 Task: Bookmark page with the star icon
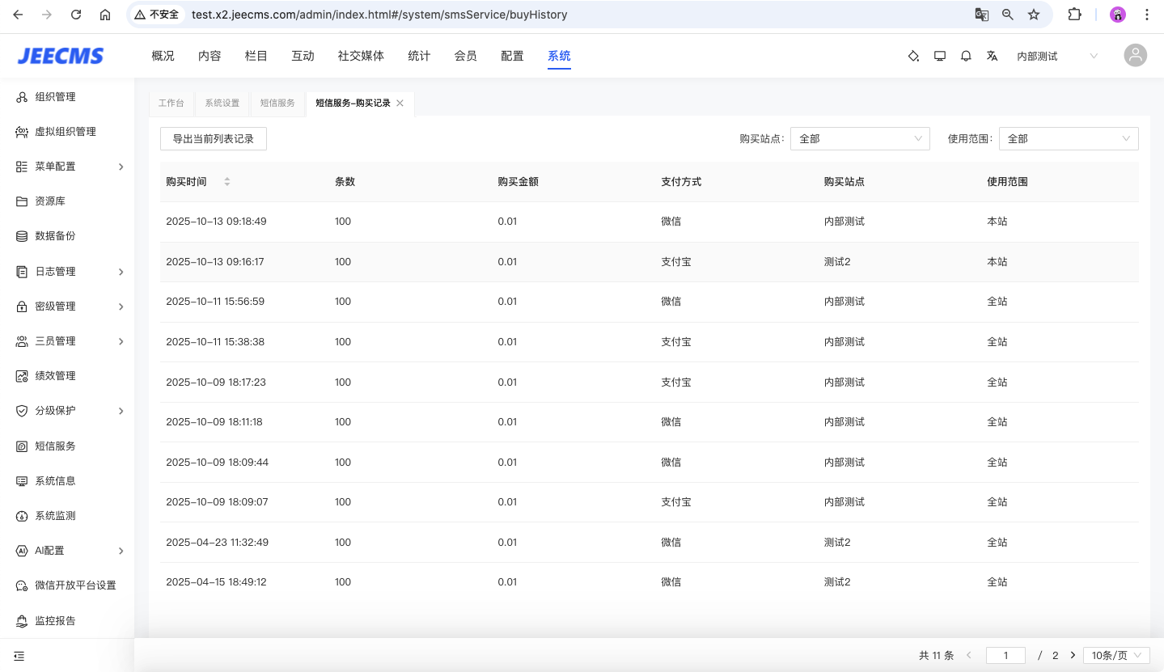coord(1033,15)
